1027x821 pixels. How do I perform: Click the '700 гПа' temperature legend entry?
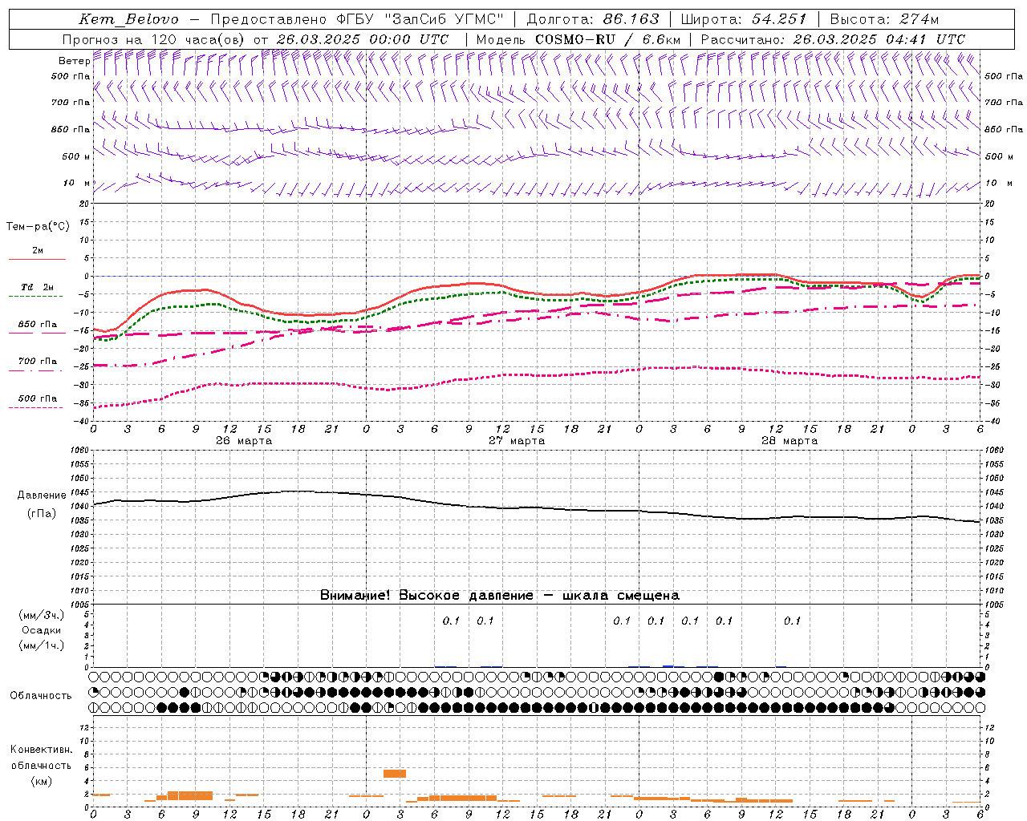37,361
